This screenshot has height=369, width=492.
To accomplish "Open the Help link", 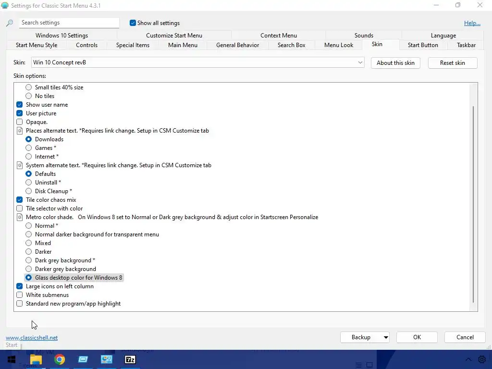I will [x=472, y=23].
